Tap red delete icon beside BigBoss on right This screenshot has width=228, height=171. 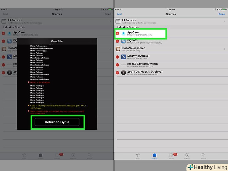117,41
